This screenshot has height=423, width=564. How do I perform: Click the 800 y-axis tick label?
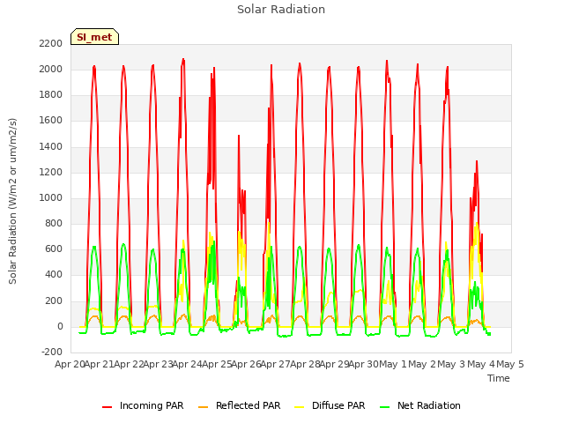pyautogui.click(x=54, y=223)
